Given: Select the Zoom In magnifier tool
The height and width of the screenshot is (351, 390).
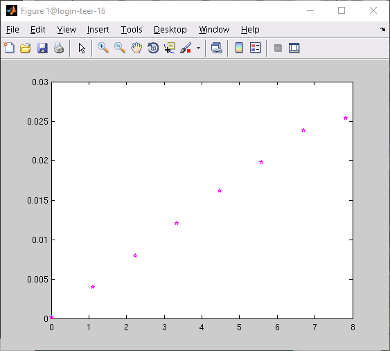Looking at the screenshot, I should click(x=103, y=48).
